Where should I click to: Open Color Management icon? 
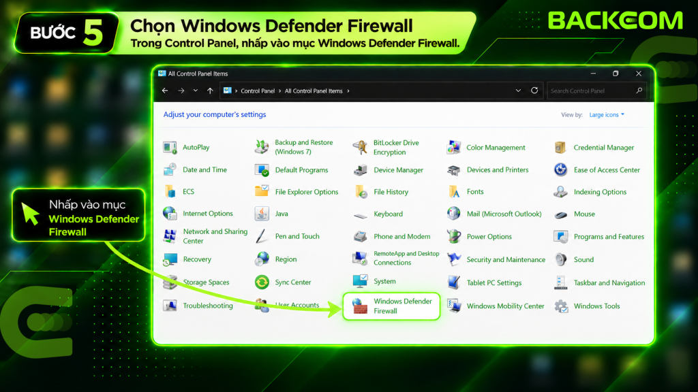tap(453, 147)
